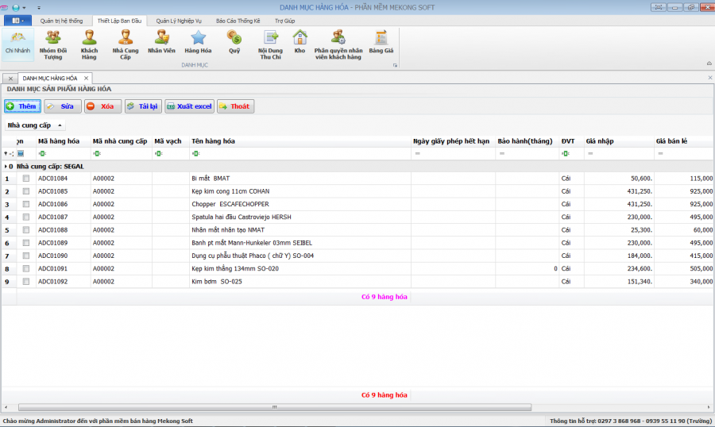Open Nội Dung Thu Chi icon
Viewport: 715px width, 427px height.
[270, 44]
